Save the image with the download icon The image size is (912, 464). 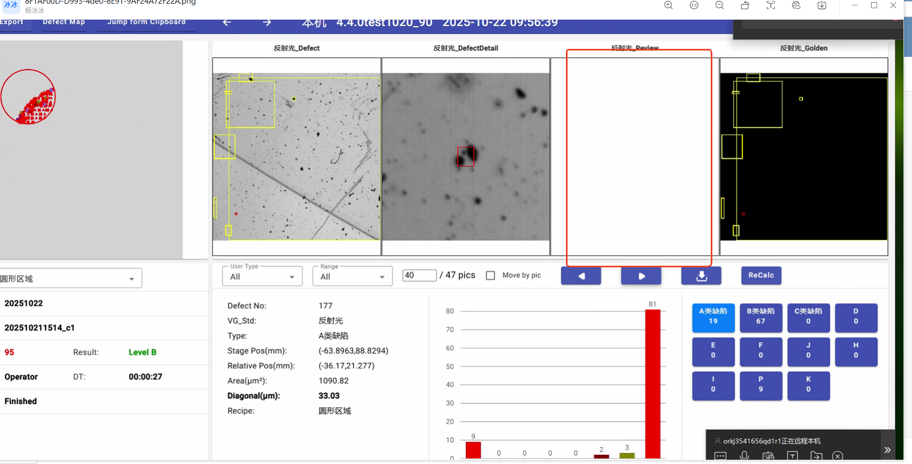pos(821,5)
